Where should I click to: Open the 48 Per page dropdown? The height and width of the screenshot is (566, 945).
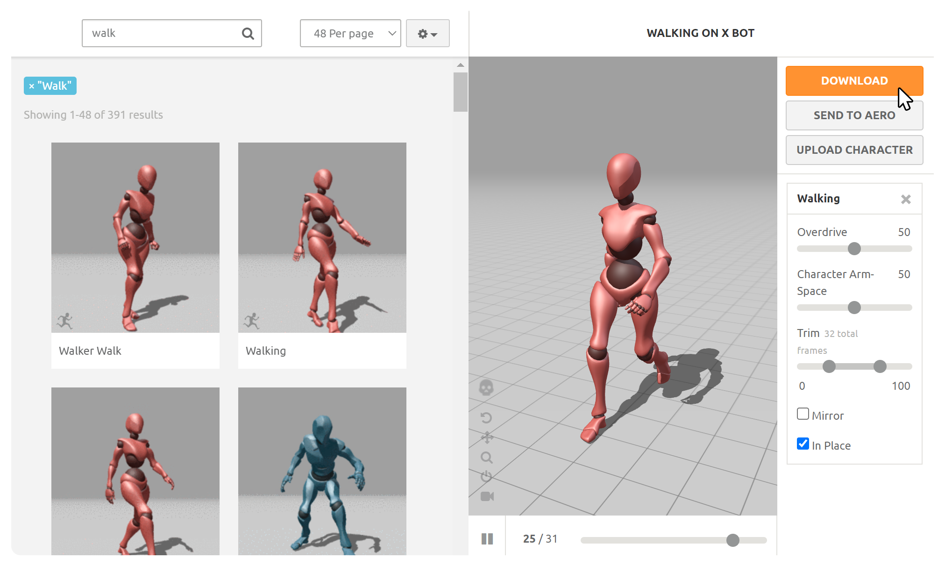point(350,33)
